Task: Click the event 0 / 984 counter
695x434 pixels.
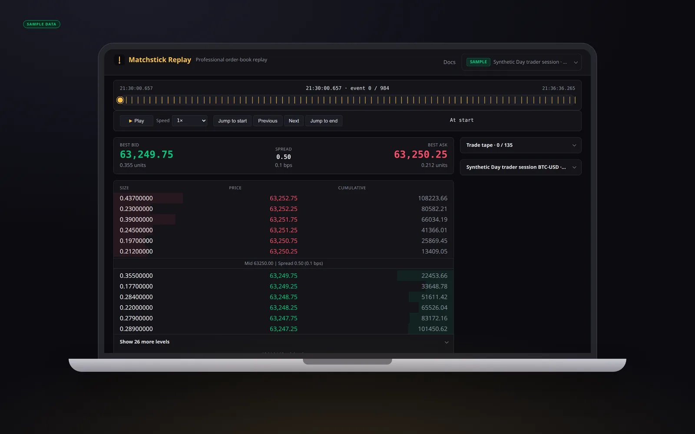Action: pyautogui.click(x=370, y=88)
